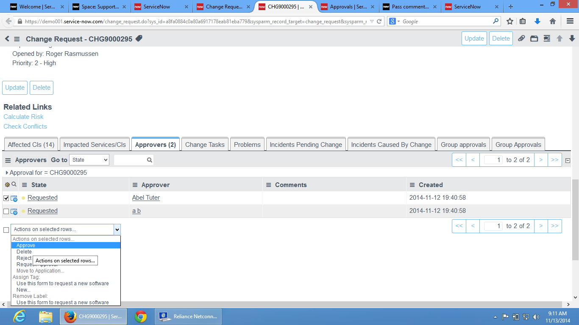
Task: Tick the select-all checkbox beside Actions dropdown
Action: (6, 230)
